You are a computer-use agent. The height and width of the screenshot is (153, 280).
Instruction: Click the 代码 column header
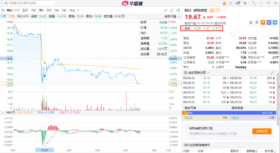[x=186, y=151]
